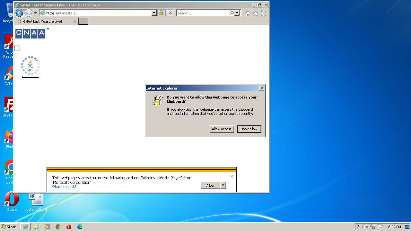This screenshot has width=411, height=231.
Task: Click the Java applet progress bar
Action: point(31,77)
